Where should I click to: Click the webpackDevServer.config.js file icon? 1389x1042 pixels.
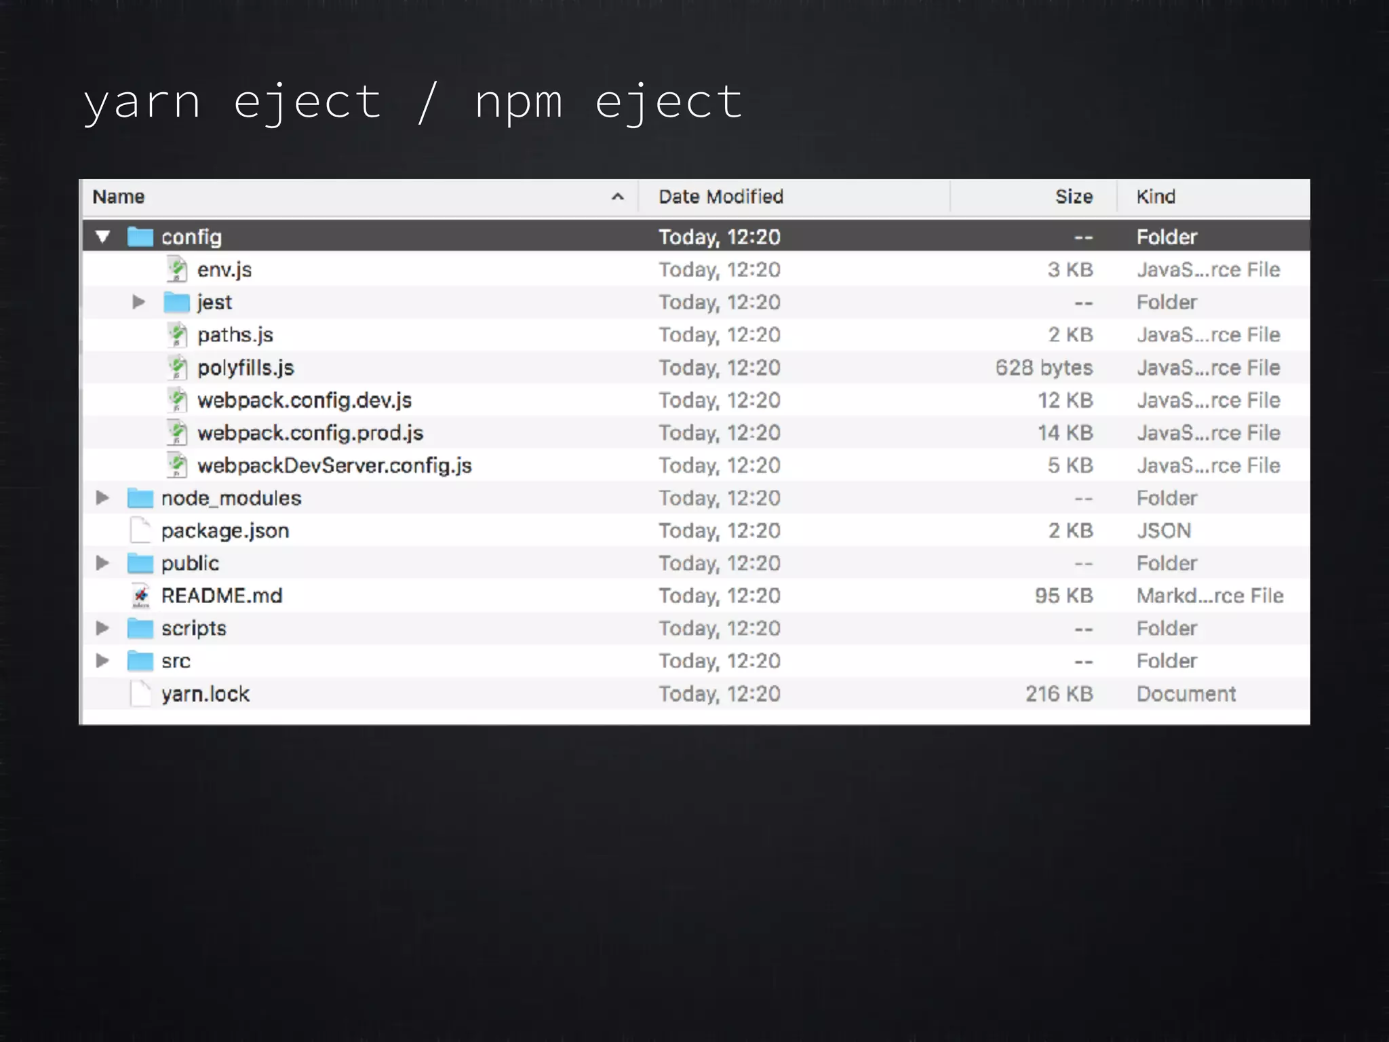[177, 465]
